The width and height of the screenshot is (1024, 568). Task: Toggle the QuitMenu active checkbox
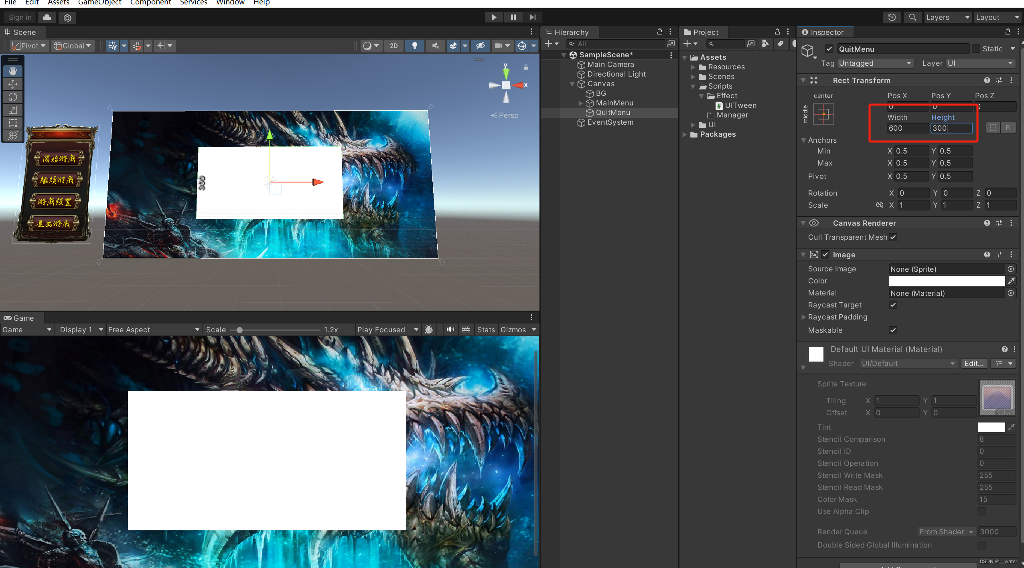pos(829,49)
